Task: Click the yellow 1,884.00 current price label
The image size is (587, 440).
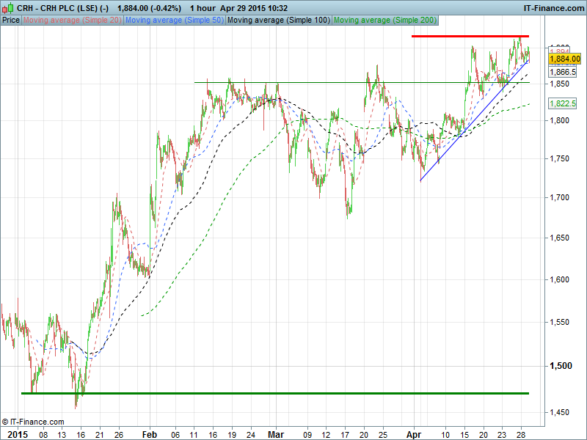Action: pyautogui.click(x=564, y=59)
